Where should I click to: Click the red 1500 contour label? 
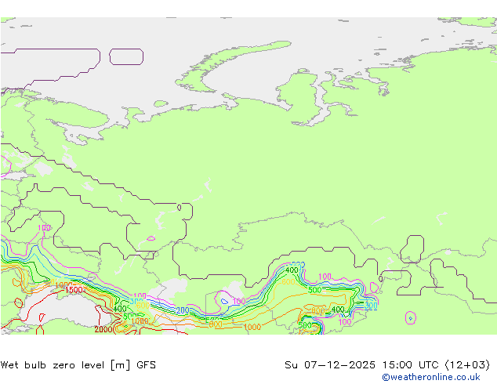click(x=74, y=290)
